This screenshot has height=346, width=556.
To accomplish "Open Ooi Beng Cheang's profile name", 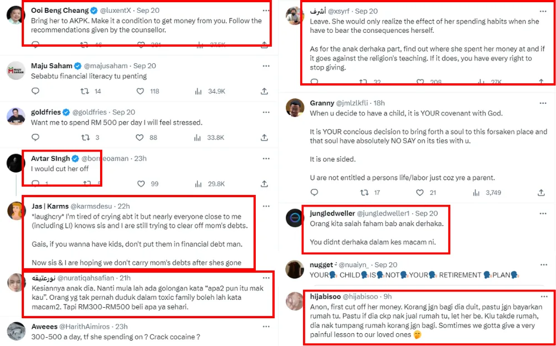I will [60, 11].
